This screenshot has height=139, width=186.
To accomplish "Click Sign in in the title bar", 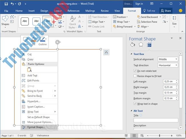I will (139, 4).
